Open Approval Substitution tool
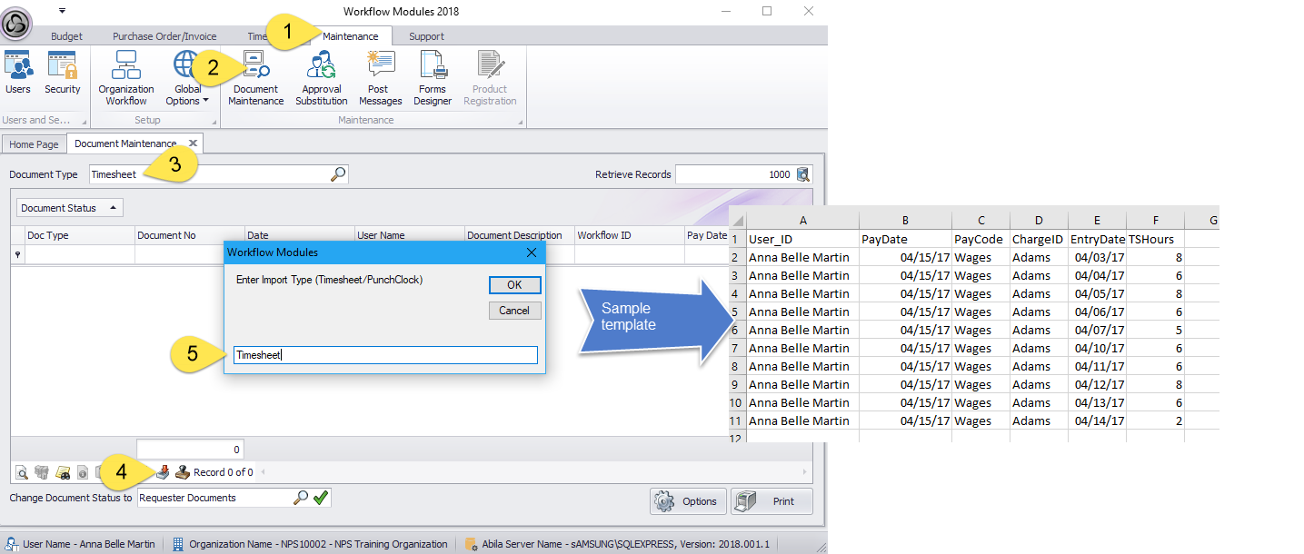This screenshot has height=554, width=1304. (x=322, y=78)
